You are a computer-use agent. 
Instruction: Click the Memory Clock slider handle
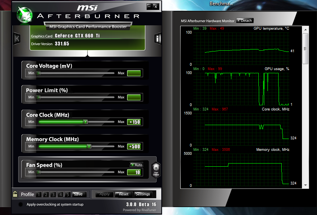89,146
